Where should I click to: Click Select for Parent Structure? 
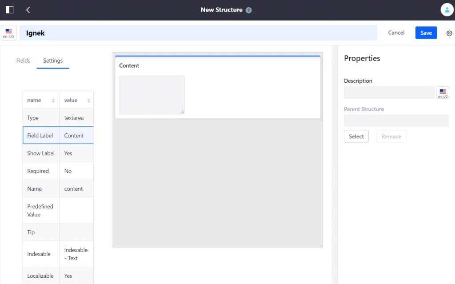tap(356, 136)
